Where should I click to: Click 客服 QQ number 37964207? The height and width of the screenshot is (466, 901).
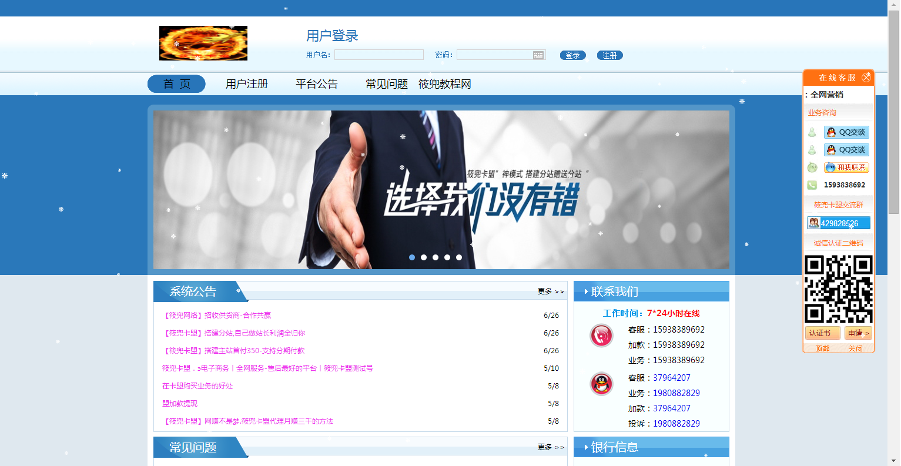pyautogui.click(x=672, y=378)
